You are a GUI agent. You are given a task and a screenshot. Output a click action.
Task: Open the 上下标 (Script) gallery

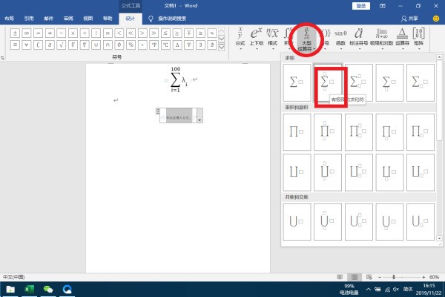click(257, 37)
